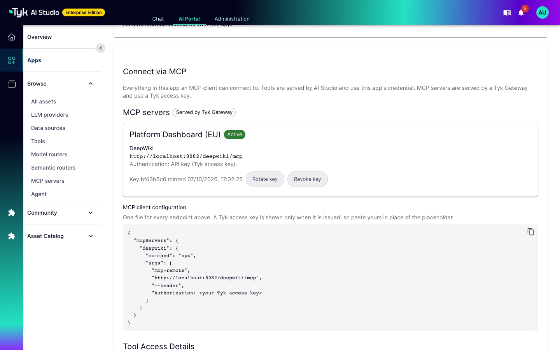This screenshot has width=560, height=350.
Task: Click the Connect via MCP heading
Action: (x=155, y=72)
